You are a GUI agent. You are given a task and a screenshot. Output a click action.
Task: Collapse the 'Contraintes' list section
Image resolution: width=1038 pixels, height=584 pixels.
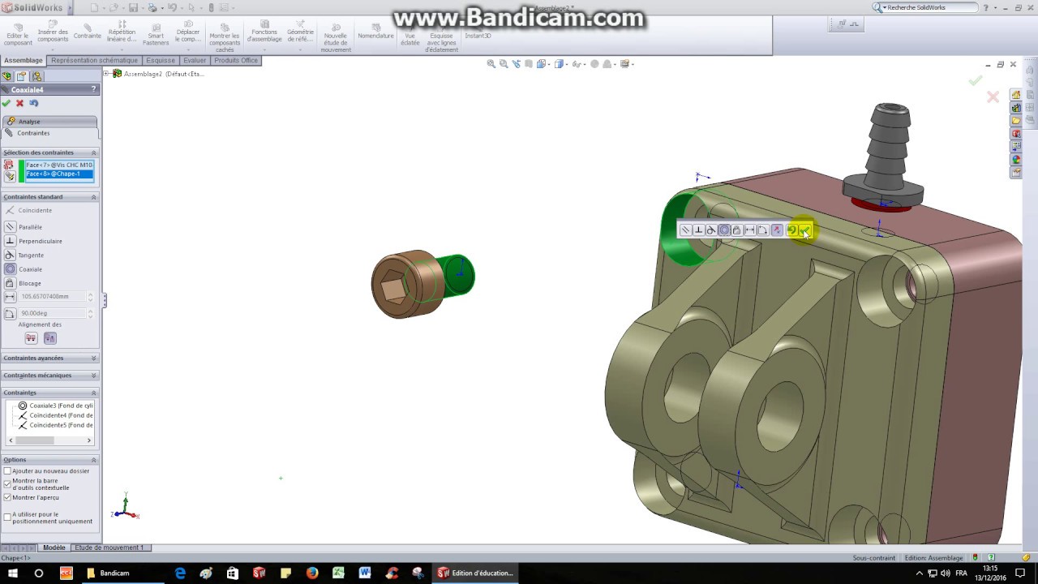pyautogui.click(x=93, y=393)
